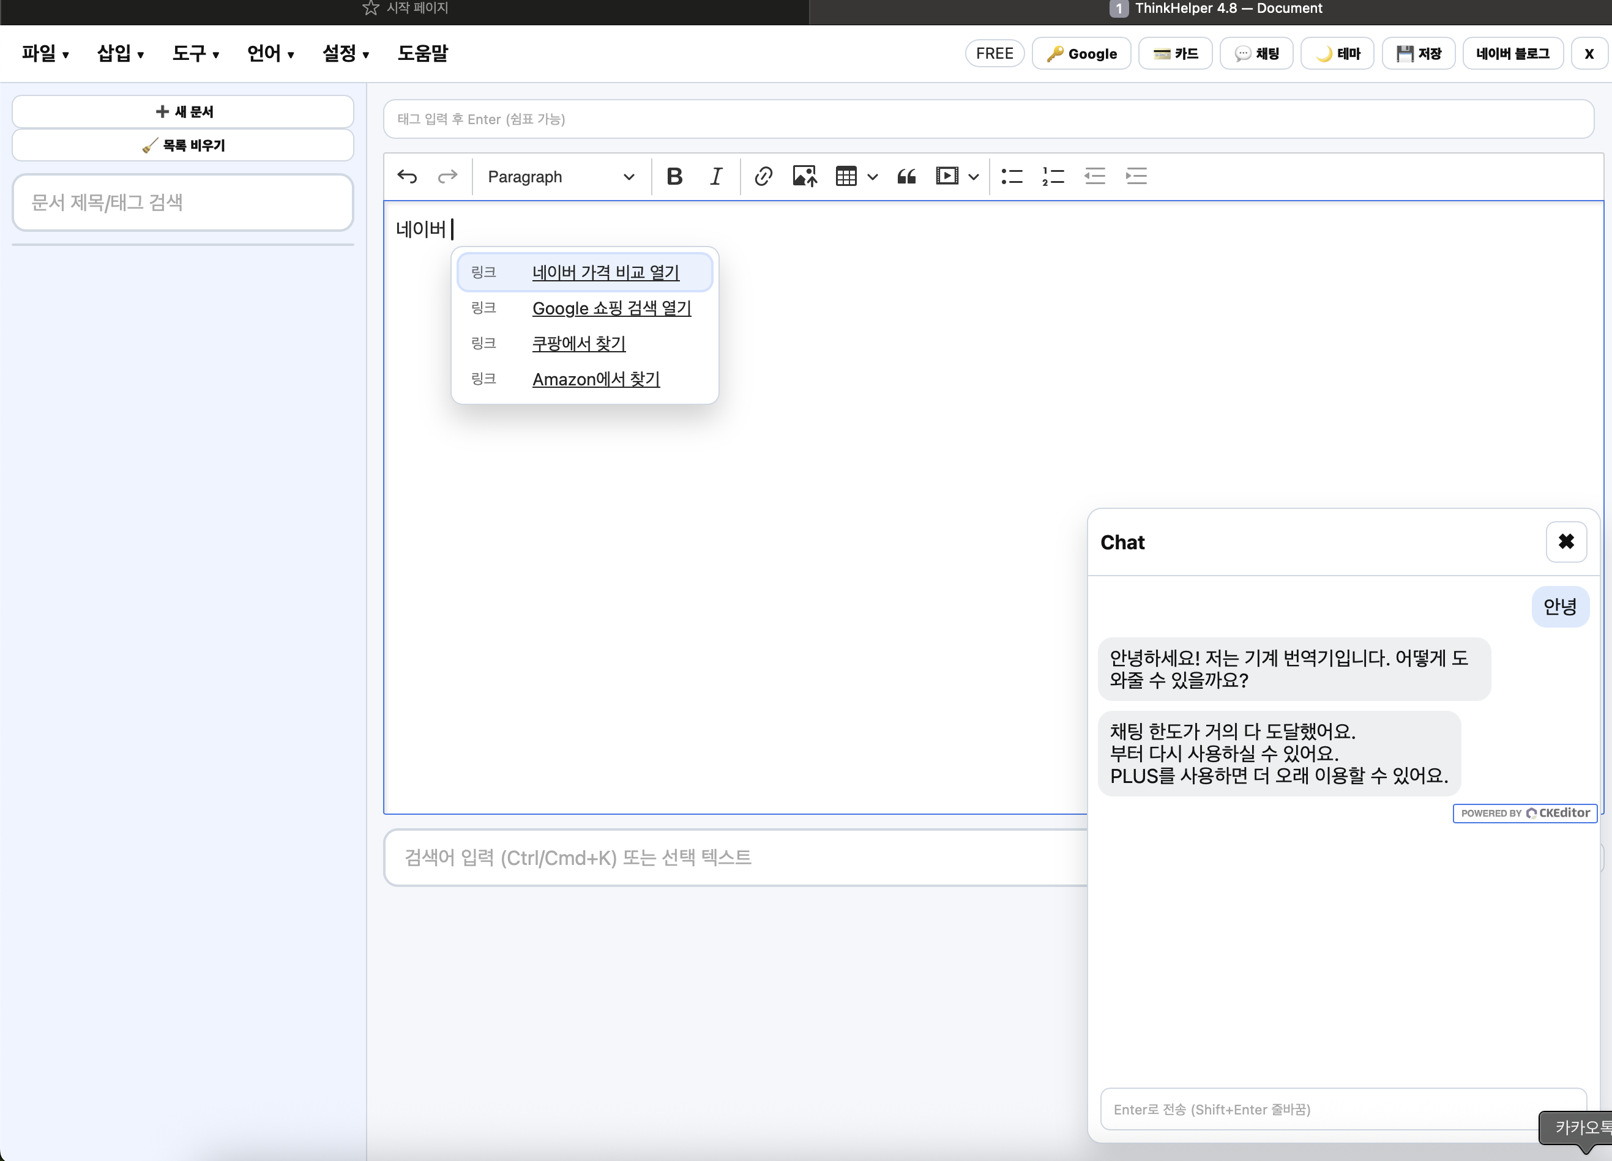The height and width of the screenshot is (1161, 1612).
Task: Open the Paragraph heading dropdown
Action: [560, 176]
